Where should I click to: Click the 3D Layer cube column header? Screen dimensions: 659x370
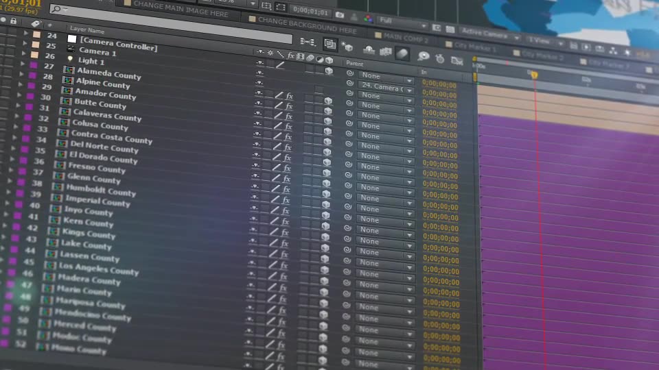329,60
